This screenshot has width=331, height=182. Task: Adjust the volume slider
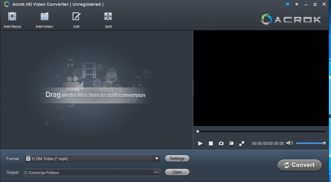tap(310, 143)
